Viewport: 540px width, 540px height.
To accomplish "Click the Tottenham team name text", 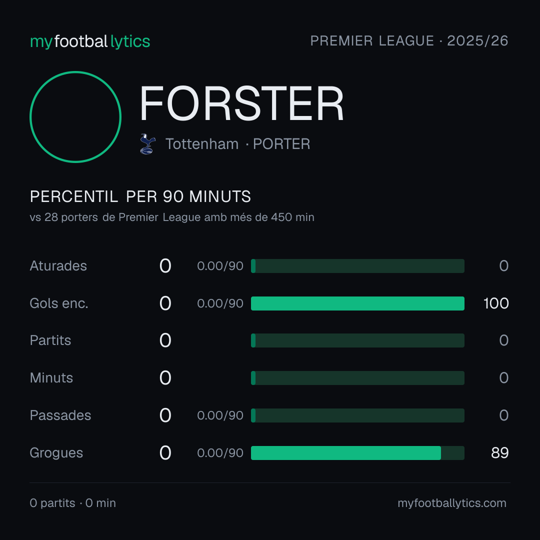I will pyautogui.click(x=202, y=144).
